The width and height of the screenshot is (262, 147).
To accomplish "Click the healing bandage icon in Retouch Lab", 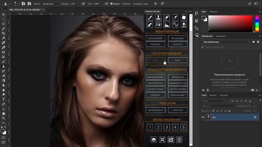I will click(x=167, y=17).
